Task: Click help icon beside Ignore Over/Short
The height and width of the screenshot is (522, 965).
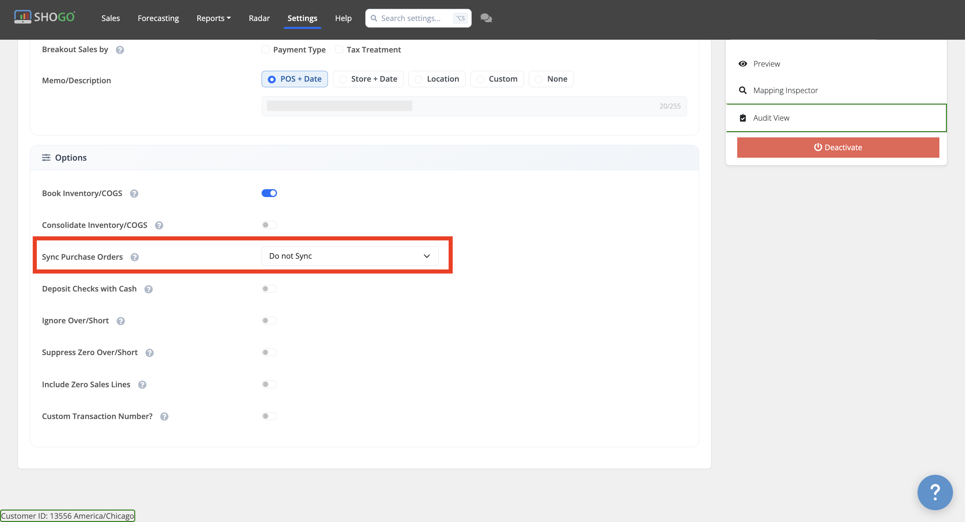Action: [x=121, y=321]
